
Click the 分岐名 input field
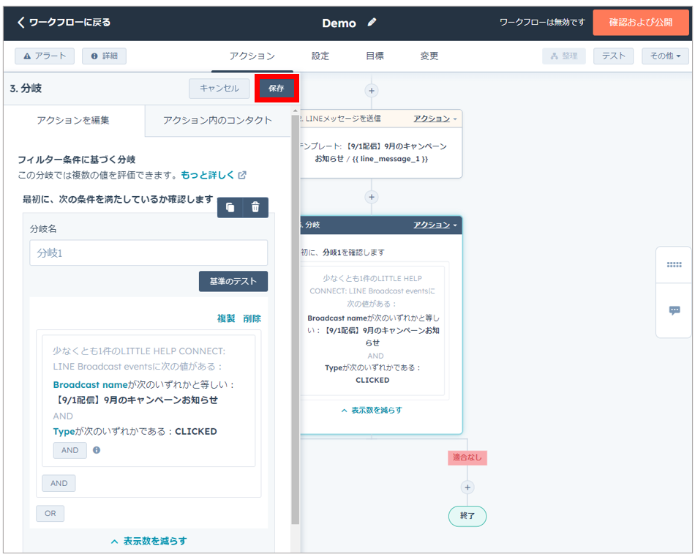tap(149, 253)
